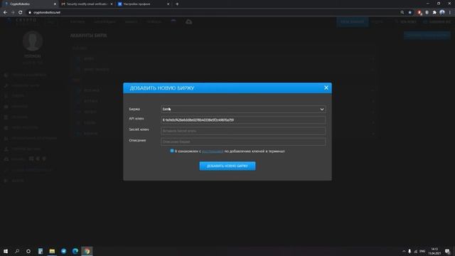The height and width of the screenshot is (256, 455).
Task: Open the Windows Start menu
Action: pyautogui.click(x=6, y=251)
